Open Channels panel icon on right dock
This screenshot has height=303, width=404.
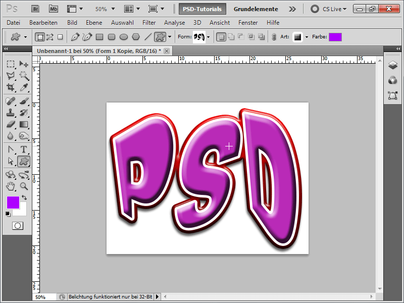click(x=393, y=80)
